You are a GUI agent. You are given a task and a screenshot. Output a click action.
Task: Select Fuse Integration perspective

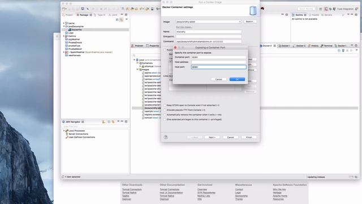click(343, 9)
